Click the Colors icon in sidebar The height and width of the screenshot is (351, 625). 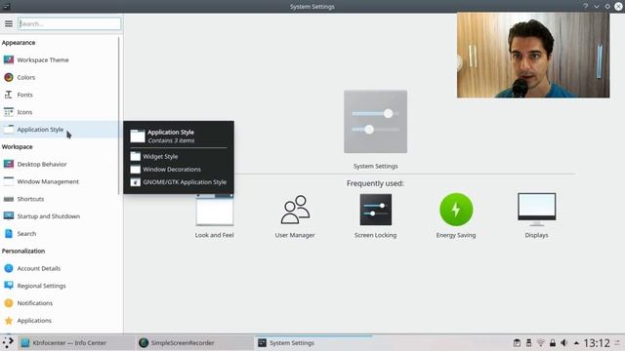(x=9, y=77)
